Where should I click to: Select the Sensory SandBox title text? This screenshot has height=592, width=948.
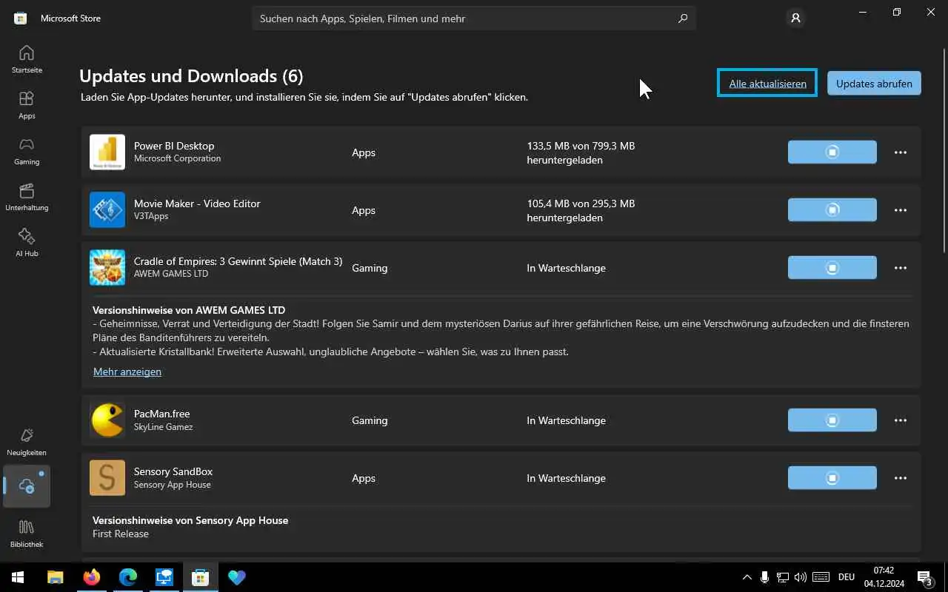point(173,471)
